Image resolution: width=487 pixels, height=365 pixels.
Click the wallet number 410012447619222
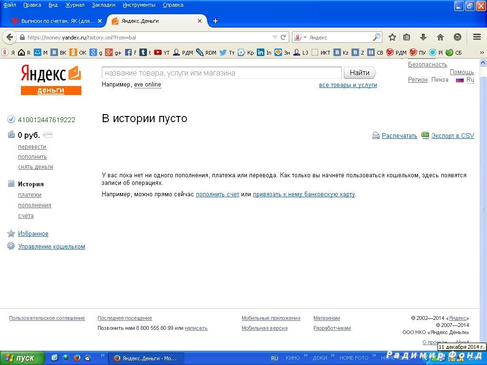pos(46,120)
